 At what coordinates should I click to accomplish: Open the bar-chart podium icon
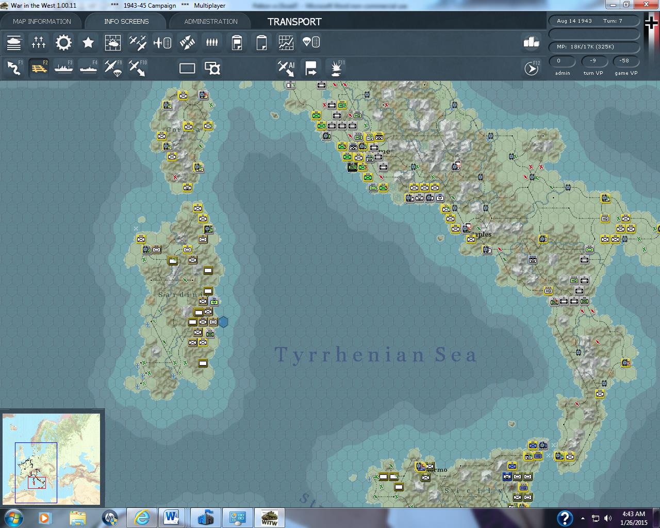click(x=531, y=42)
